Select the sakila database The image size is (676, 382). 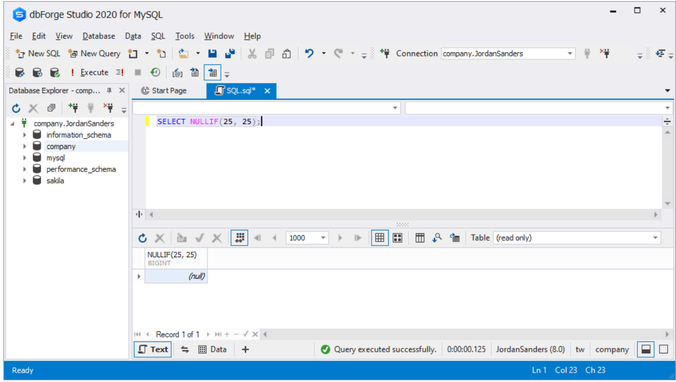(55, 181)
